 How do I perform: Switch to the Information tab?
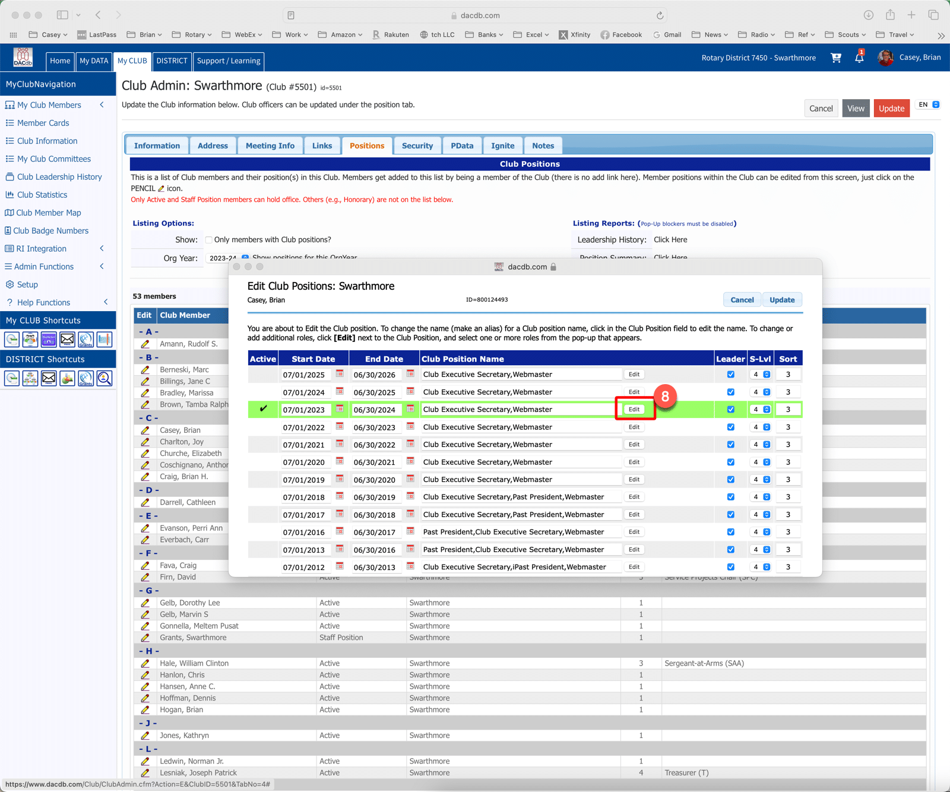(157, 145)
